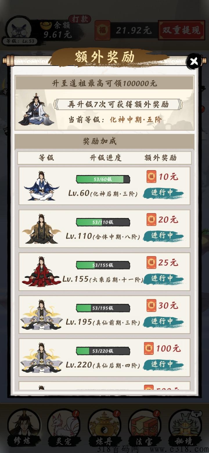Tap the 再升级7次可获得额外奖励 banner
The width and height of the screenshot is (209, 453).
click(119, 104)
